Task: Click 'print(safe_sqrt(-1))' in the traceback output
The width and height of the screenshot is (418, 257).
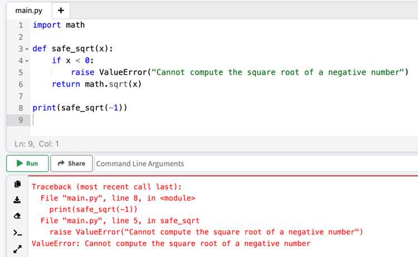Action: click(93, 209)
